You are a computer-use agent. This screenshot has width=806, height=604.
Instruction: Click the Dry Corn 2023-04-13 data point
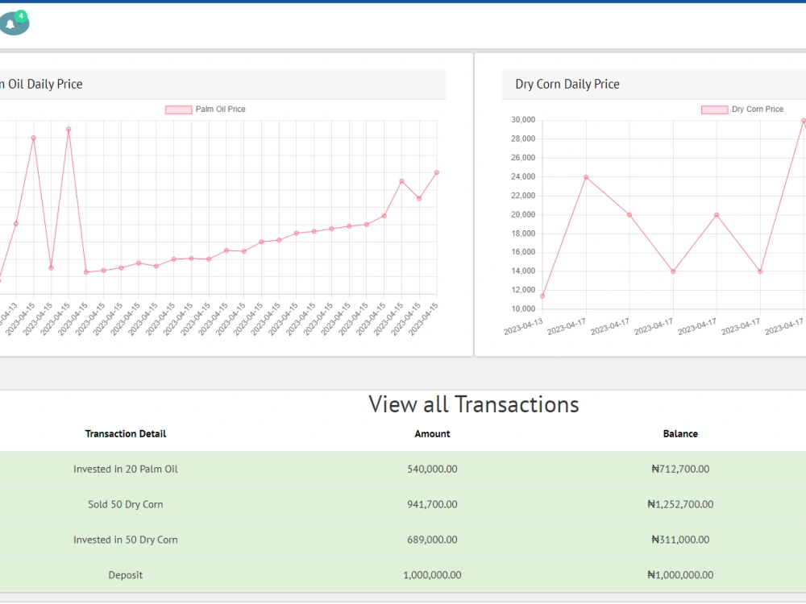click(x=542, y=296)
